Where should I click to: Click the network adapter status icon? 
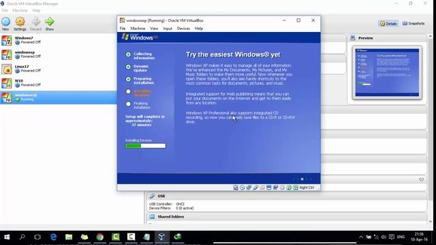pos(249,188)
